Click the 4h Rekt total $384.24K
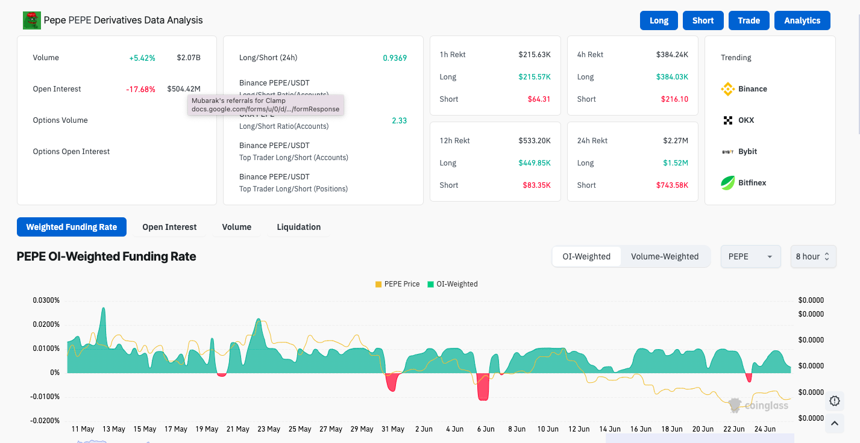 672,55
